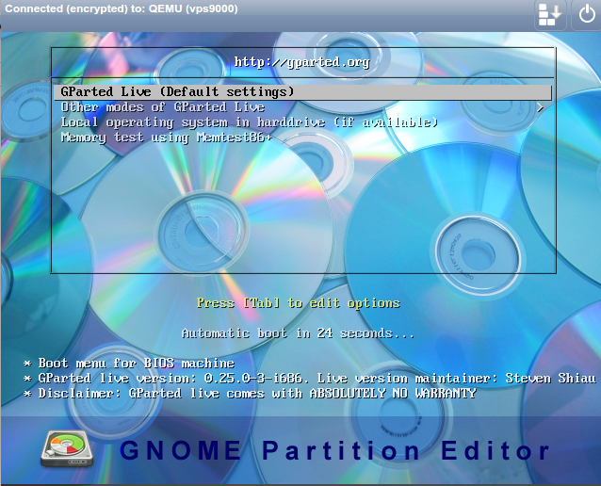Image resolution: width=601 pixels, height=486 pixels.
Task: Select Memory test using Memtest86+
Action: pyautogui.click(x=166, y=138)
